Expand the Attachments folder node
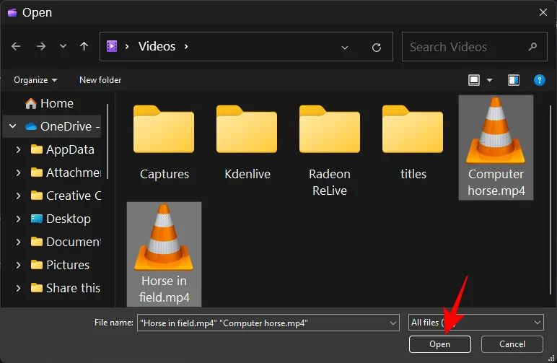This screenshot has width=557, height=363. (x=19, y=172)
